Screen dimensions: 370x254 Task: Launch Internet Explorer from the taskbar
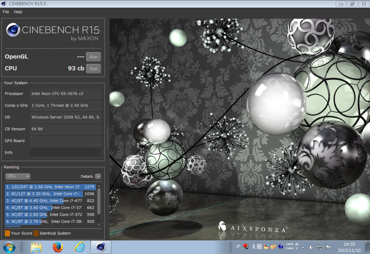pyautogui.click(x=79, y=247)
